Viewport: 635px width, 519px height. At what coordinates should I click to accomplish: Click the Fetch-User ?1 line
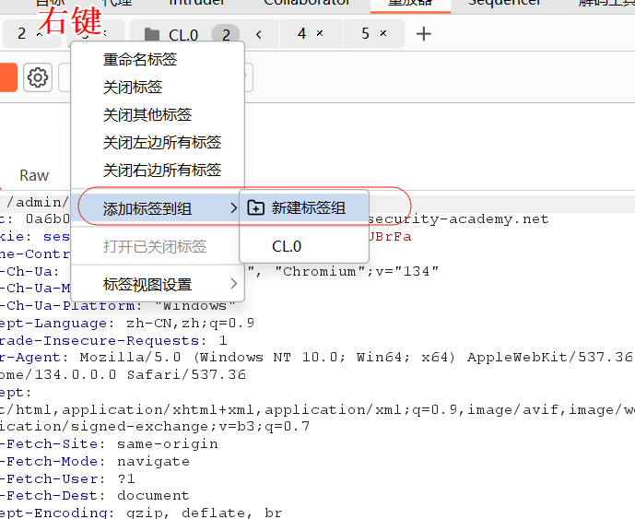tap(67, 478)
